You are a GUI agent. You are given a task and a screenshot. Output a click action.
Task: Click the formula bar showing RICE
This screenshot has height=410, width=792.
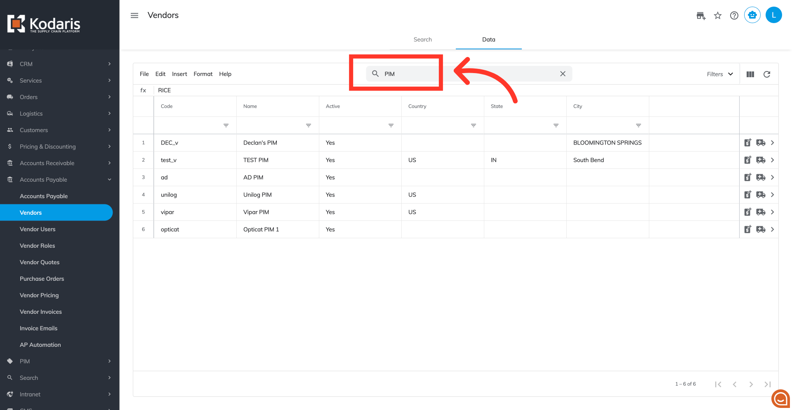466,90
